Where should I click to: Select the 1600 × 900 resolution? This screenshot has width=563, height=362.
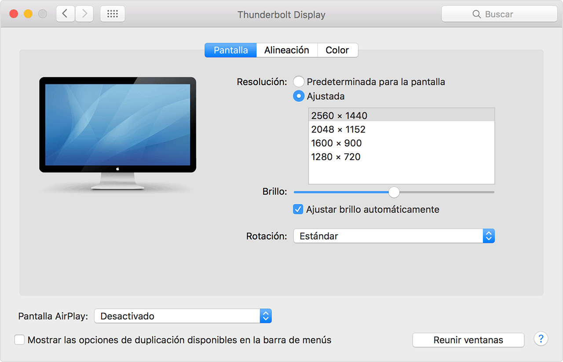pos(402,143)
